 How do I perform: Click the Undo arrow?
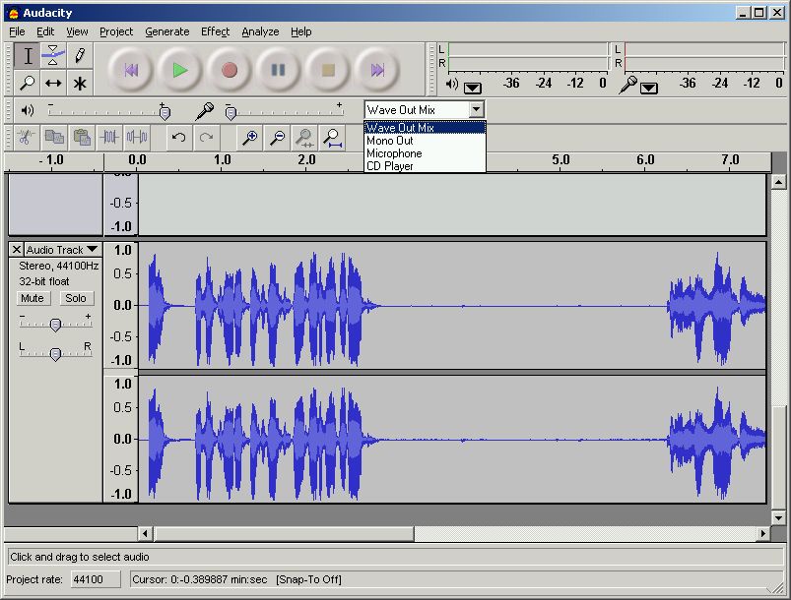(x=178, y=137)
